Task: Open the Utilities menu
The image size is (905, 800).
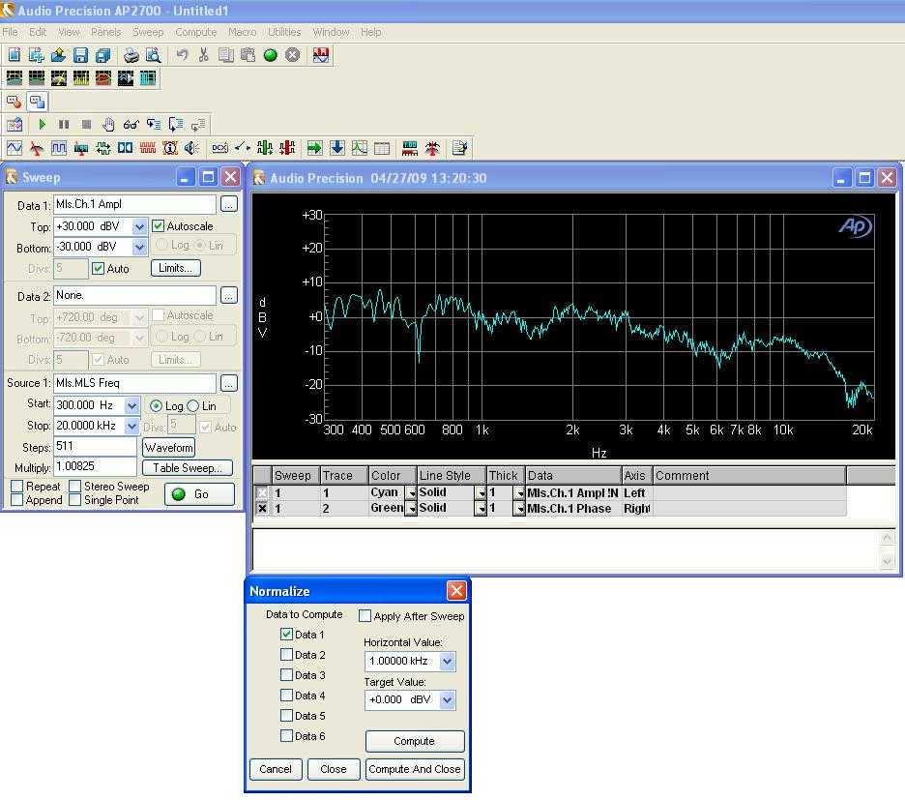Action: 284,32
